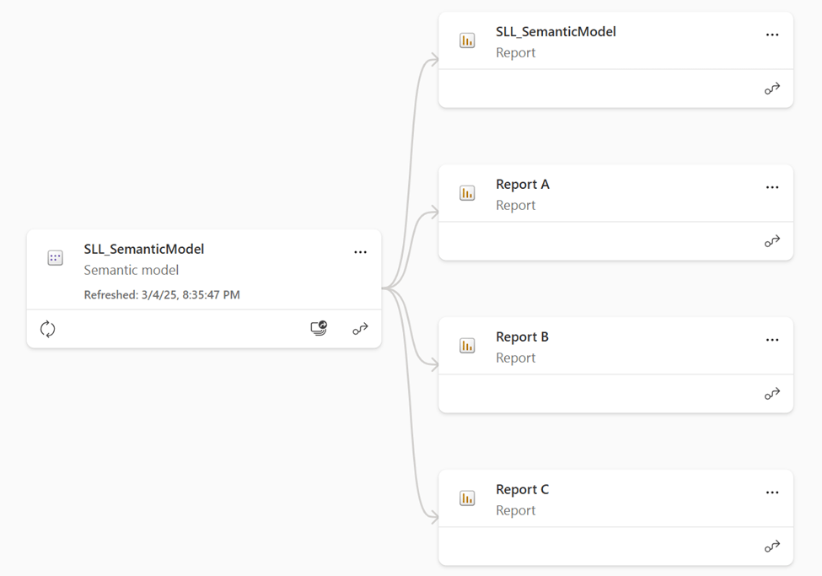Image resolution: width=822 pixels, height=576 pixels.
Task: Show lineage for the SLL_SemanticModel report
Action: 771,89
